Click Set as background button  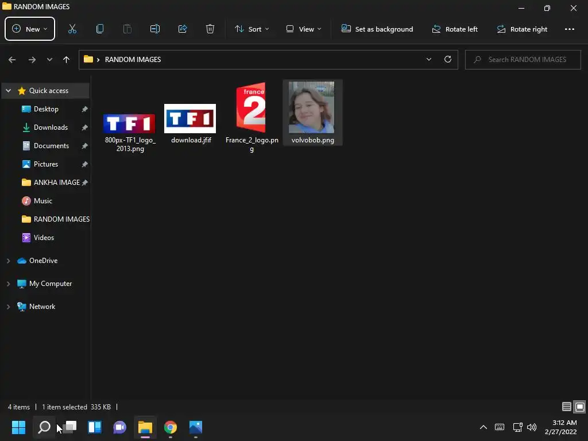(x=377, y=29)
